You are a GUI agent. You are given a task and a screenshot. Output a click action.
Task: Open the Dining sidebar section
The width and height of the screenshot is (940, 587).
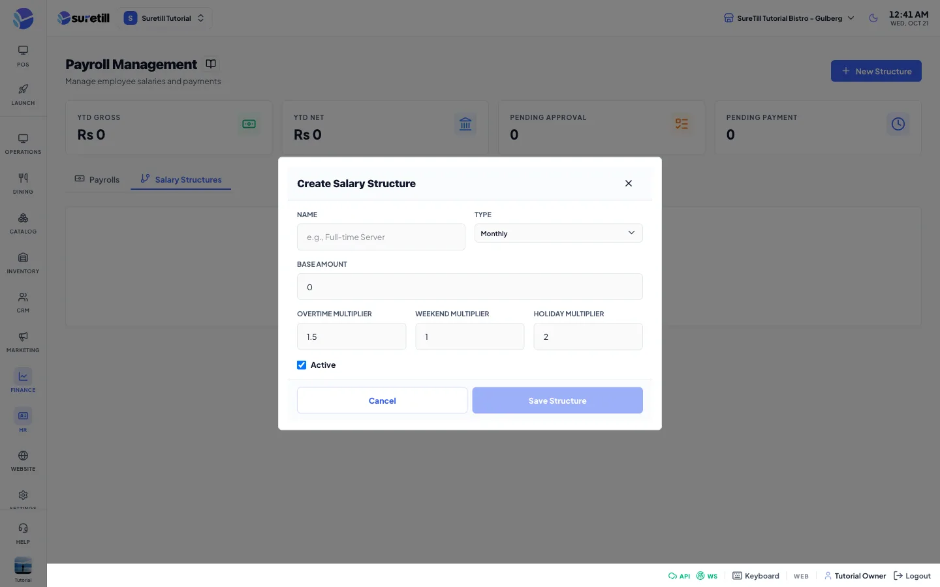[23, 184]
